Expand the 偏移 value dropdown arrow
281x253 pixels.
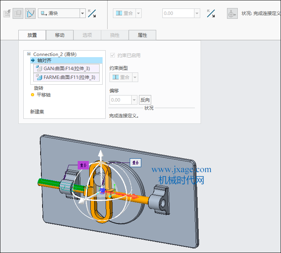134,100
